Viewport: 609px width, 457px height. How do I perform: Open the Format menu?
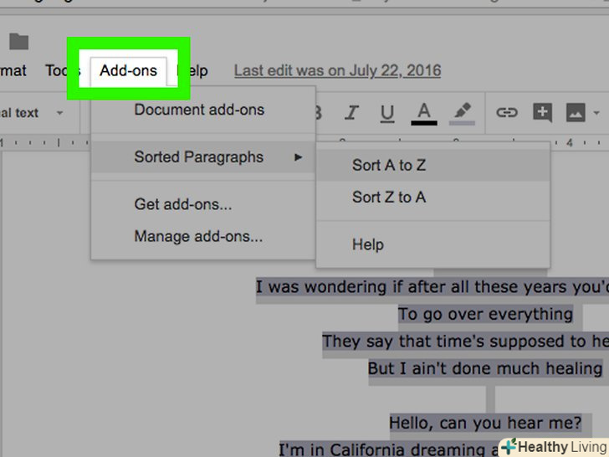pyautogui.click(x=13, y=70)
